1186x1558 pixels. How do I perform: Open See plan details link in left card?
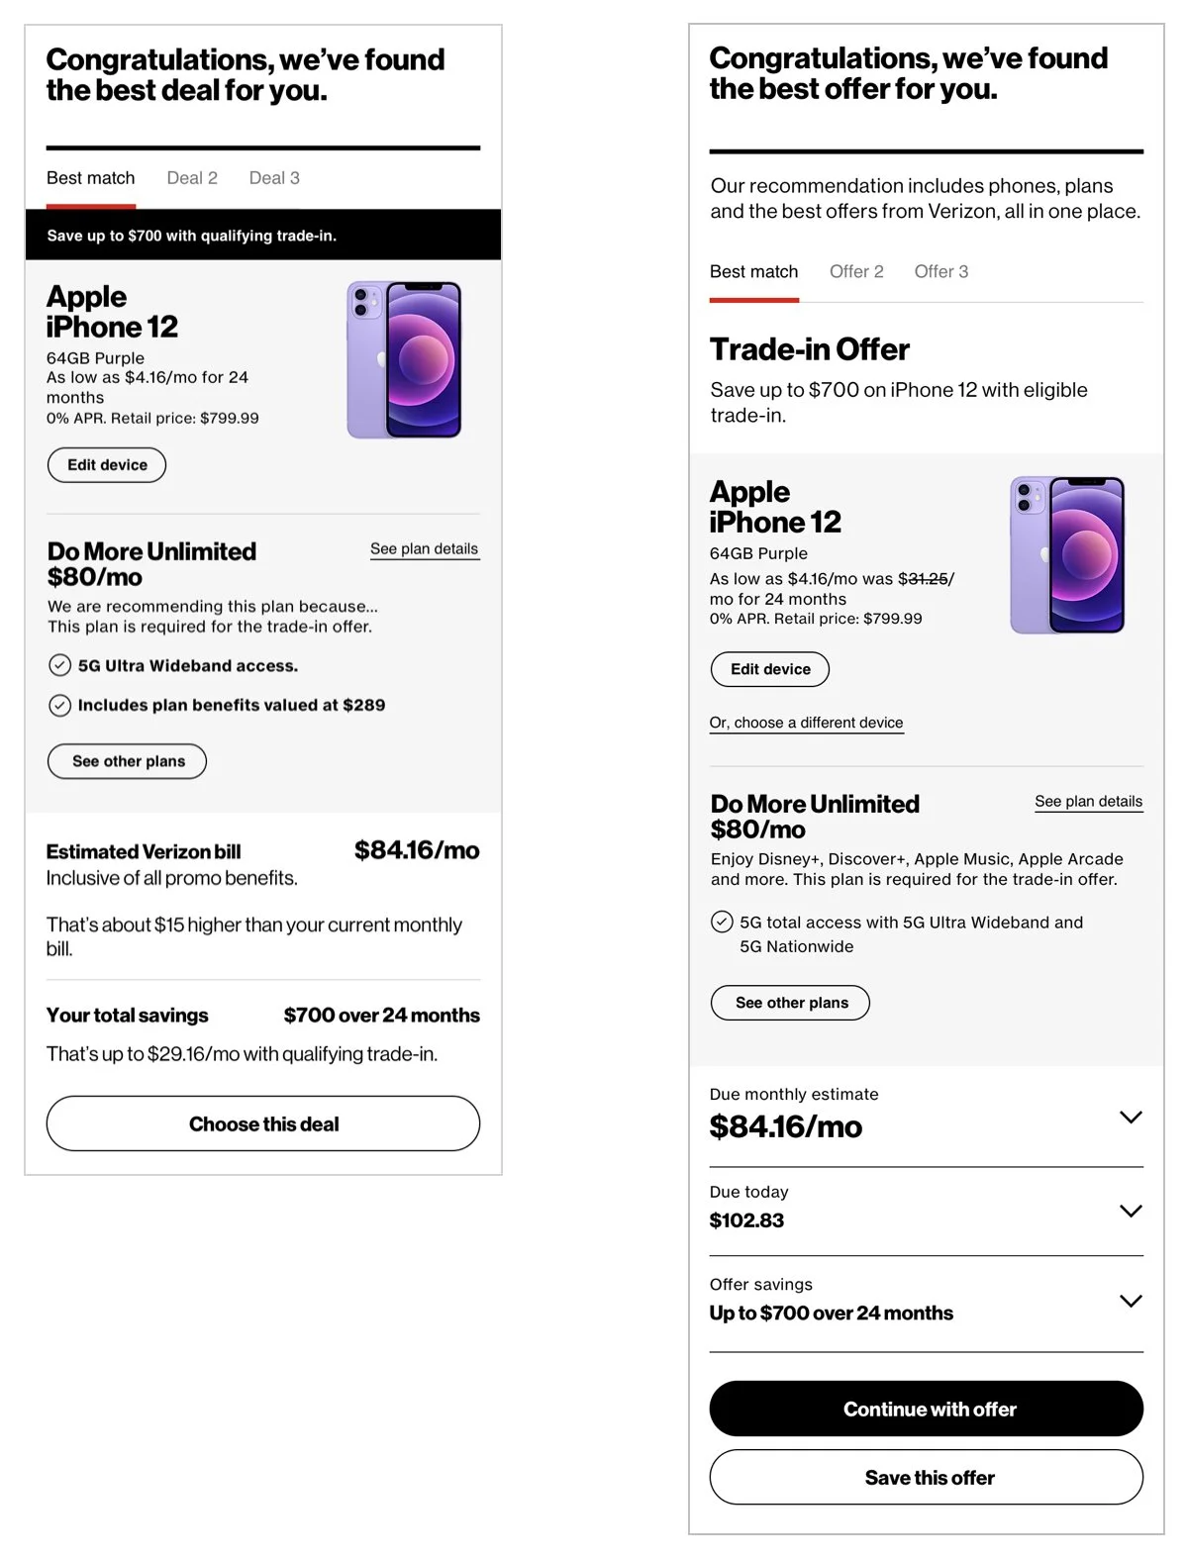(x=425, y=549)
